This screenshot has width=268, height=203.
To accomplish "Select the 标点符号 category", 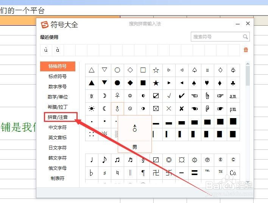I will tap(58, 77).
